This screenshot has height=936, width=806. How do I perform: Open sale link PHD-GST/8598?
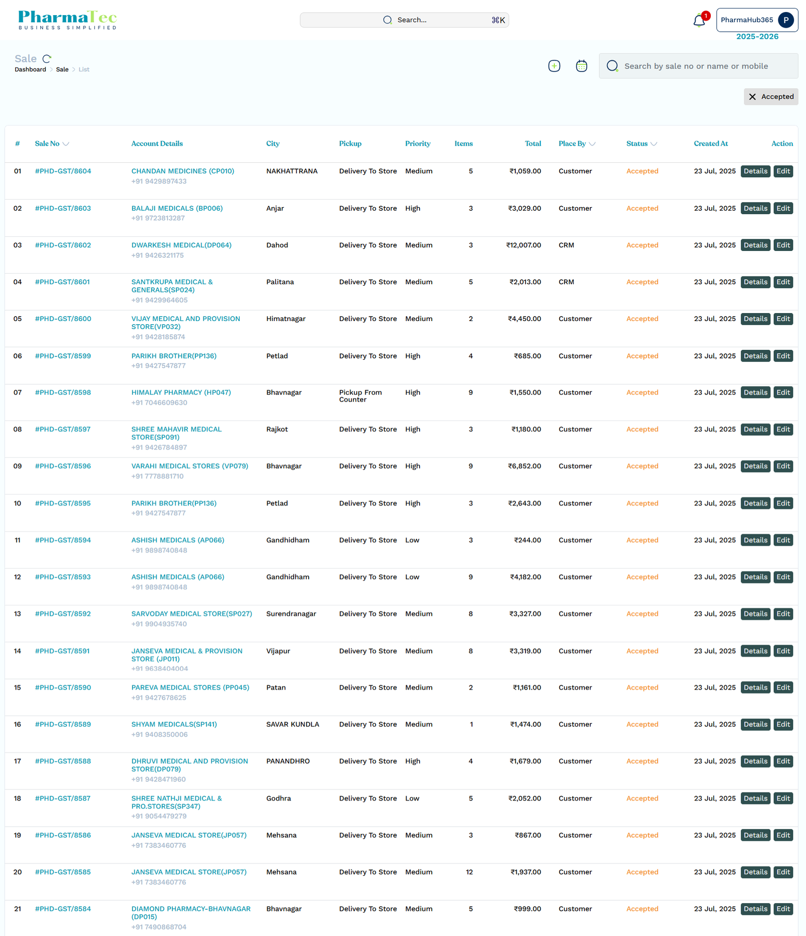(x=62, y=392)
